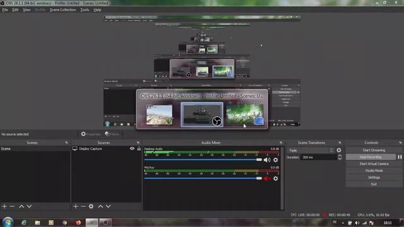Enable Studio Mode

coord(374,171)
